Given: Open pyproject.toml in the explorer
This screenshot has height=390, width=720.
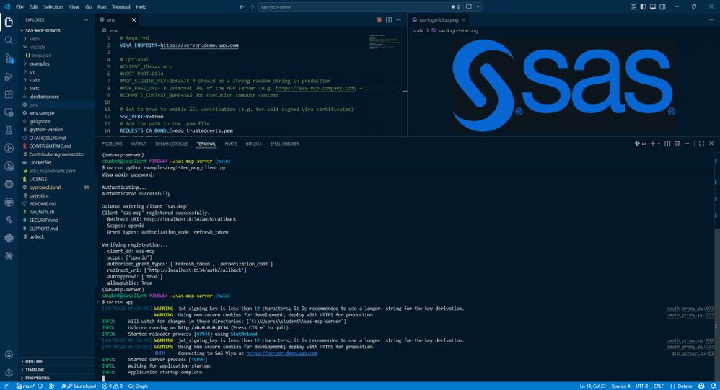Looking at the screenshot, I should [56, 187].
